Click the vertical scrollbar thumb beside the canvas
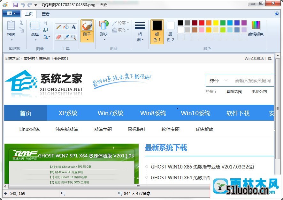 click(278, 108)
